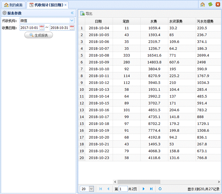The image size is (222, 194).
Task: Click row number 20 cell
Action: coord(82,158)
